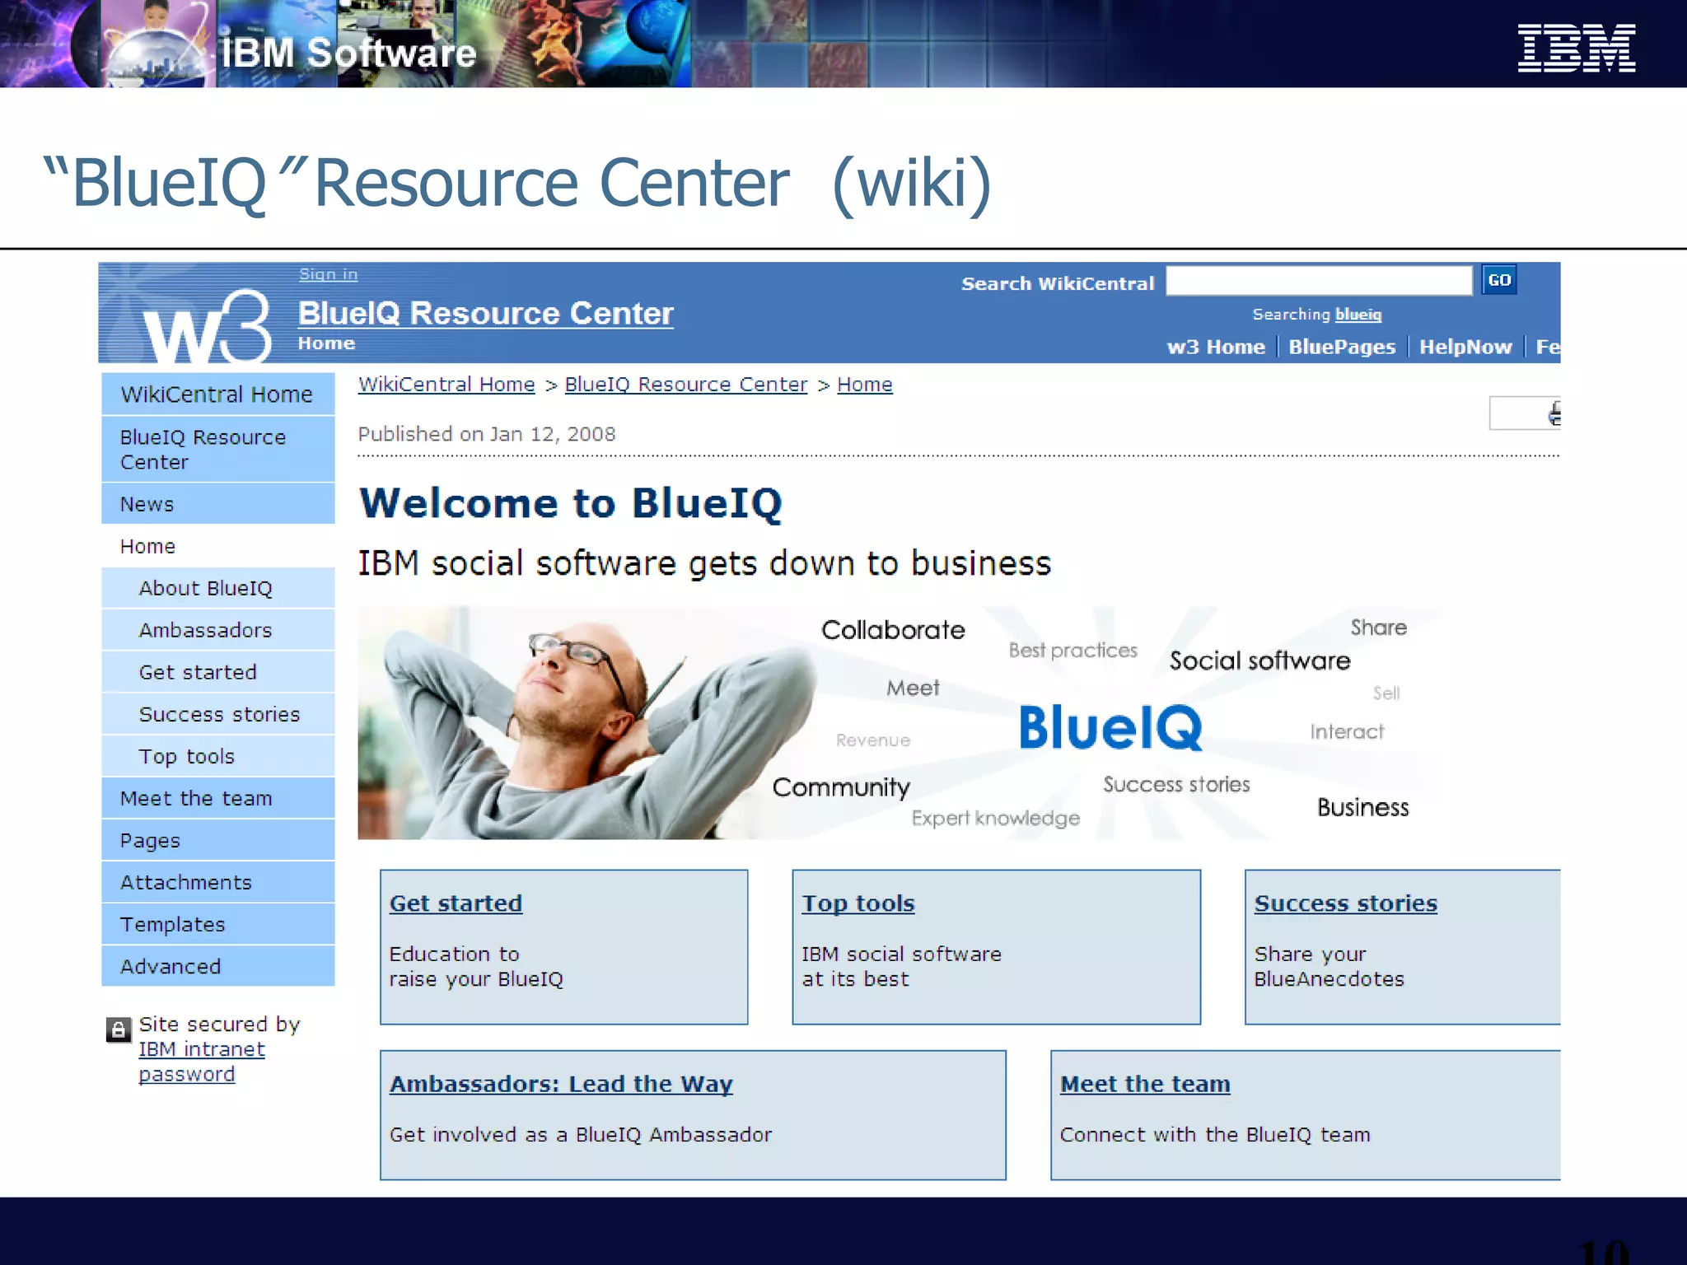Open Attachments in the sidebar
Viewport: 1687px width, 1265px height.
[x=218, y=882]
